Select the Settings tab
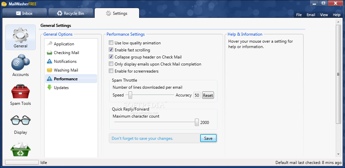This screenshot has height=168, width=345. pyautogui.click(x=117, y=13)
